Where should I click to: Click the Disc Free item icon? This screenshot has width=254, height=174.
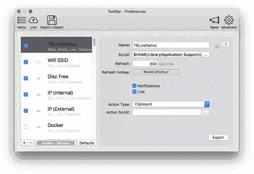coord(38,79)
